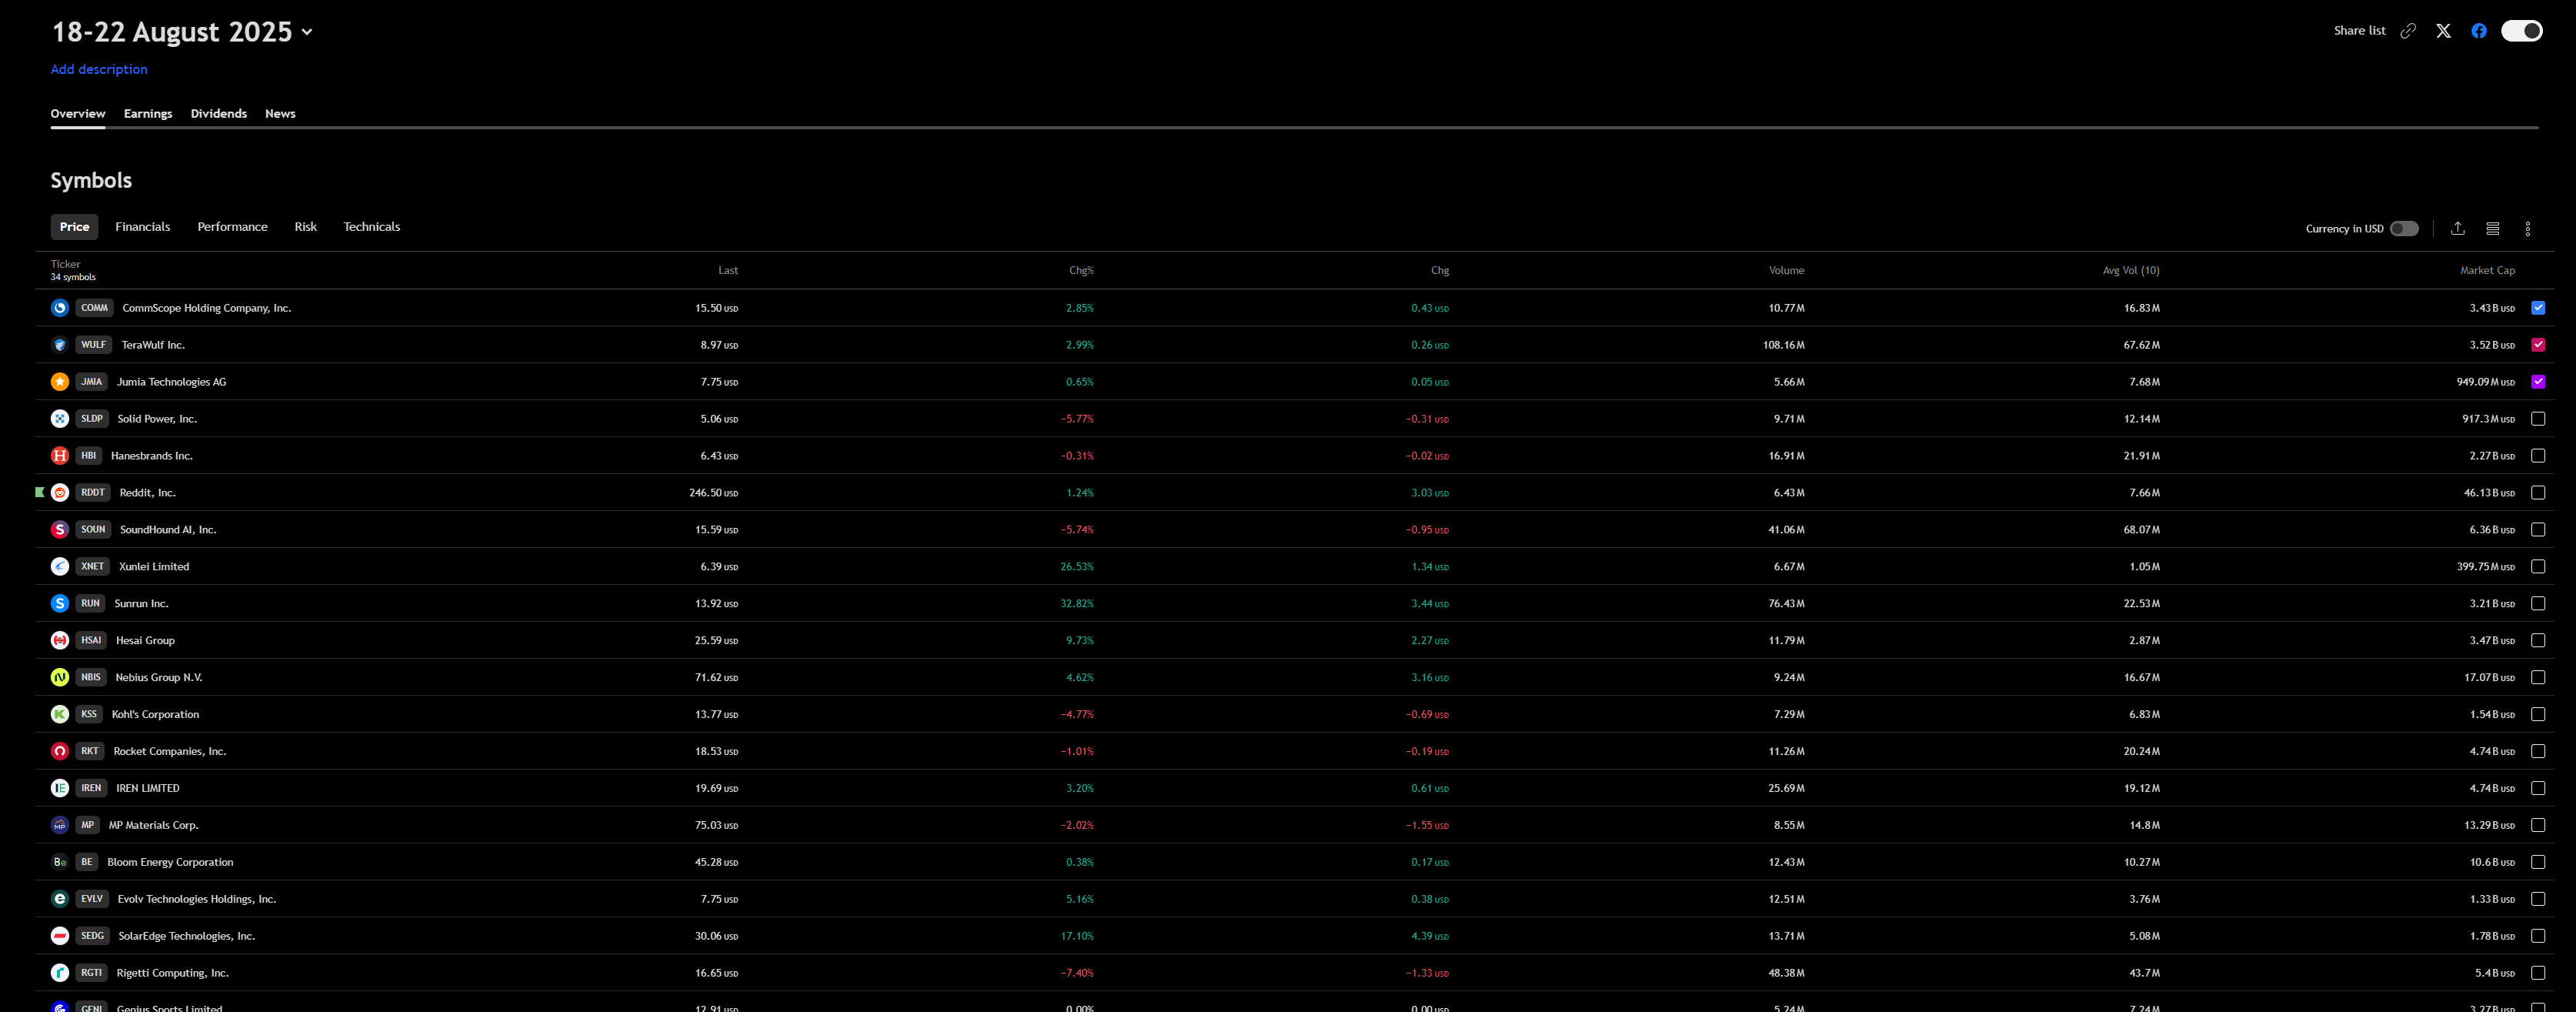Image resolution: width=2576 pixels, height=1012 pixels.
Task: Click the Reddit logo icon
Action: [60, 493]
